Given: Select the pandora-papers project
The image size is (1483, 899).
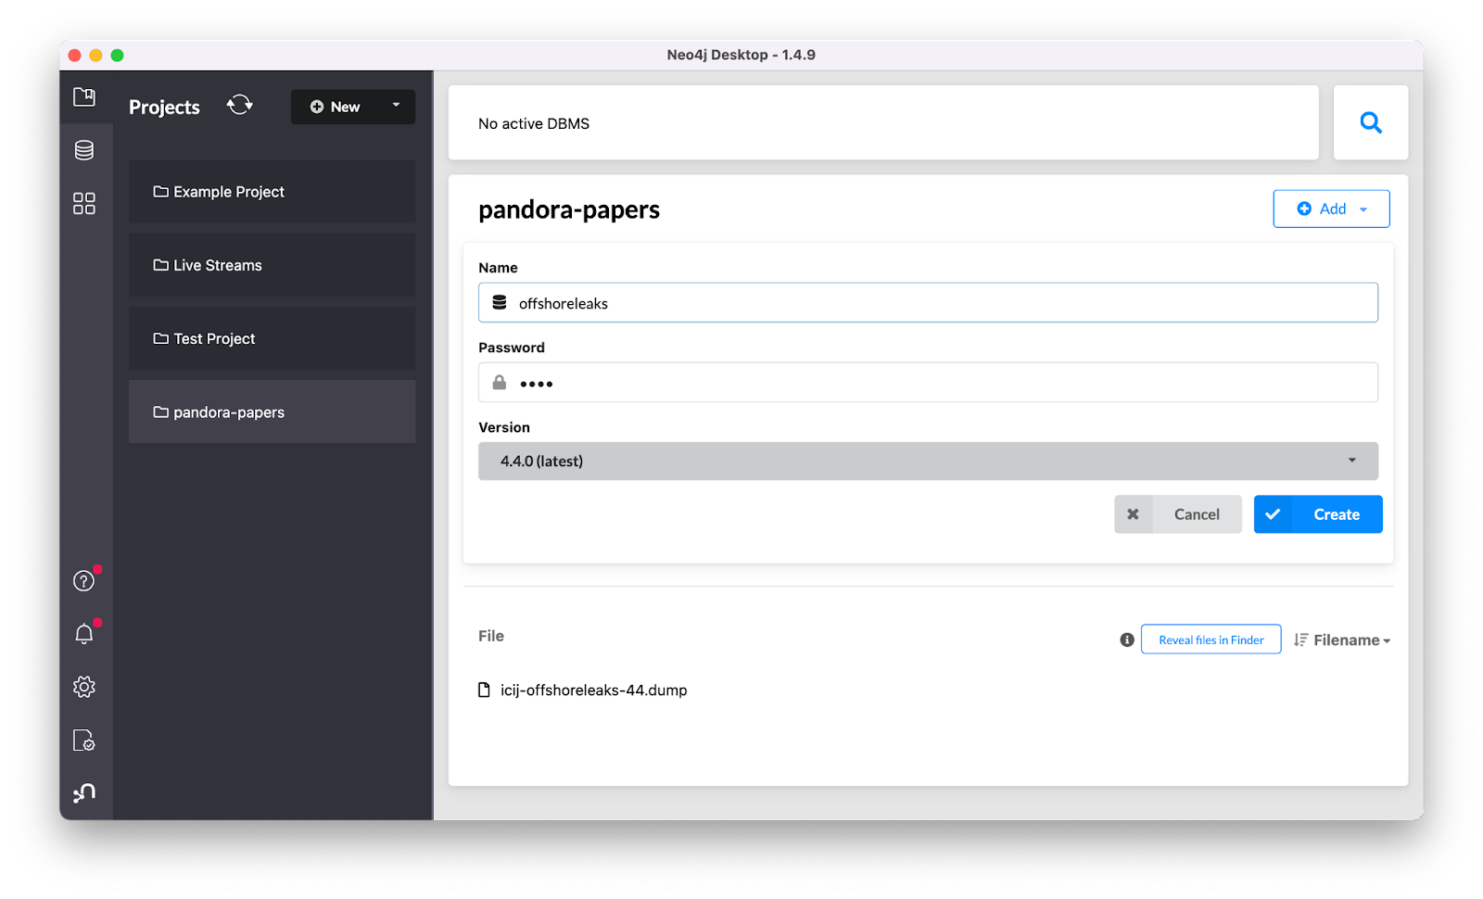Looking at the screenshot, I should 272,412.
